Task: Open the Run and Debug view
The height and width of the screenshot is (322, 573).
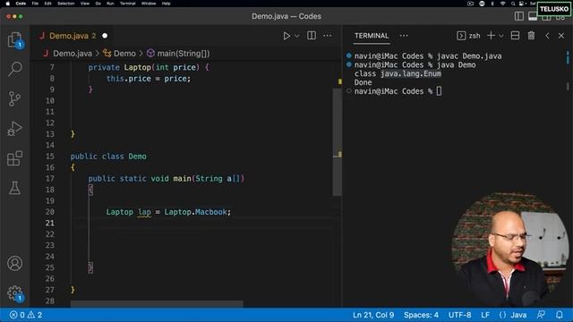Action: [14, 129]
